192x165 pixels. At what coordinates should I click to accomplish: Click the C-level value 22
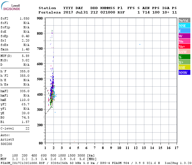tap(27, 128)
